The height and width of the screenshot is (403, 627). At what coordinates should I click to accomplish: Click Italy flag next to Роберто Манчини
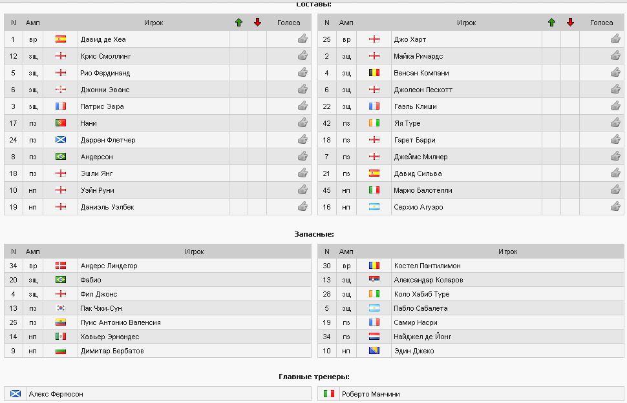pos(329,394)
